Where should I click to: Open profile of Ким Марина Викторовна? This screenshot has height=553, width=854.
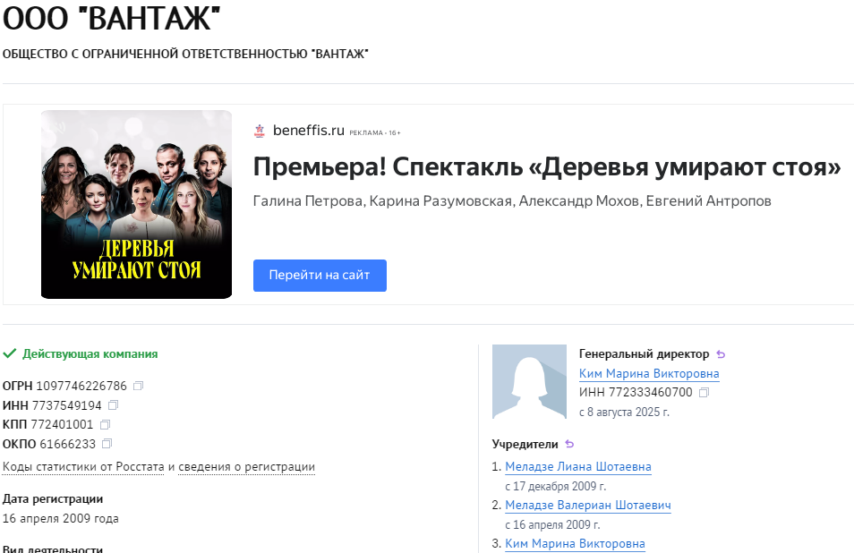(x=648, y=373)
